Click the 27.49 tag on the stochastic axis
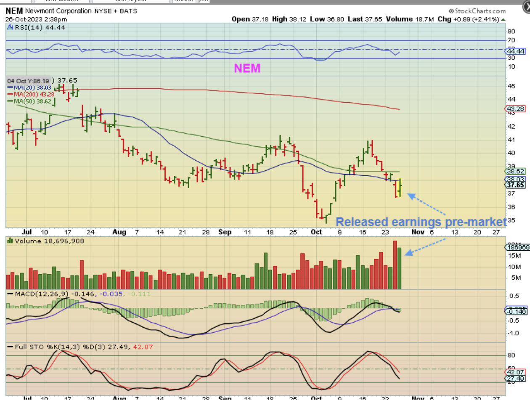Viewport: 530px width, 400px height. point(515,379)
